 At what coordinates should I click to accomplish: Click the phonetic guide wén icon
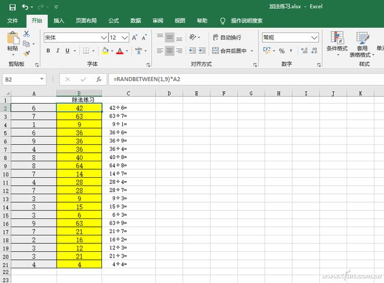(x=139, y=51)
